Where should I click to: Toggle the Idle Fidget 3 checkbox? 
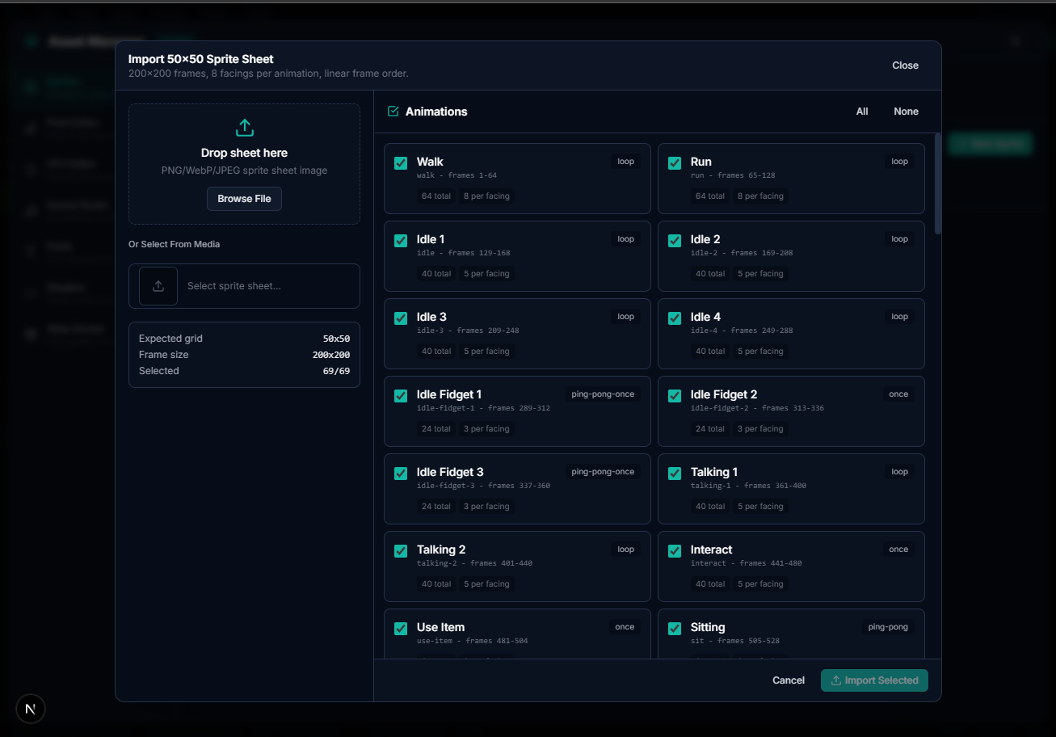point(401,474)
